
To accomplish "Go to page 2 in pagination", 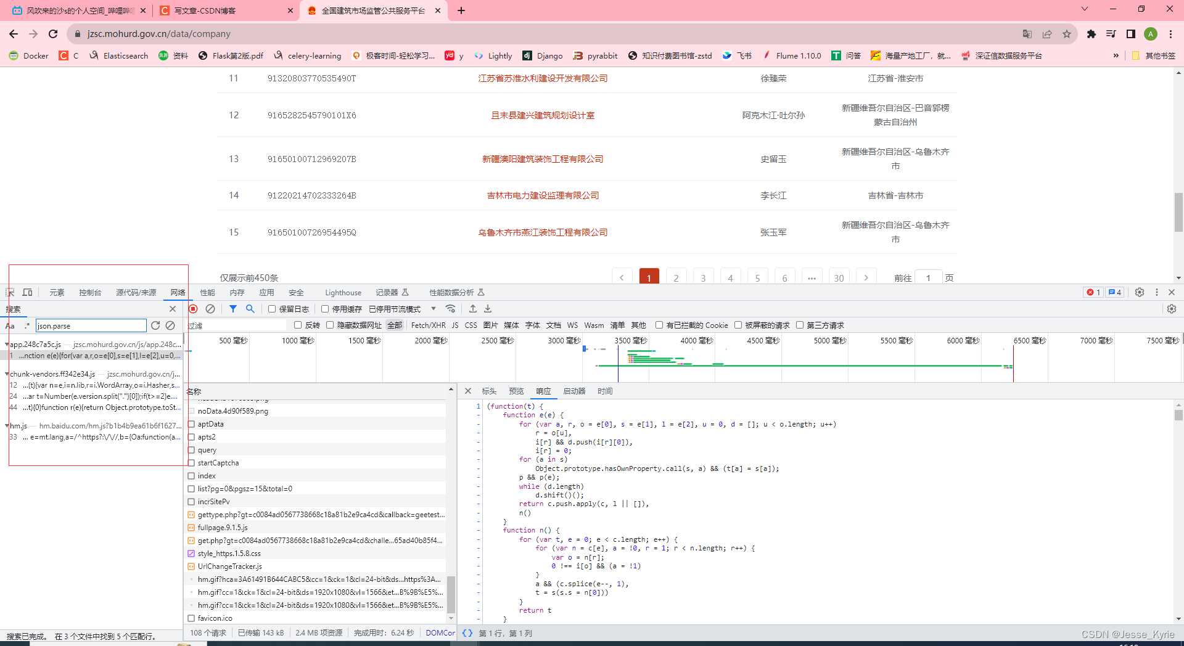I will click(x=676, y=277).
